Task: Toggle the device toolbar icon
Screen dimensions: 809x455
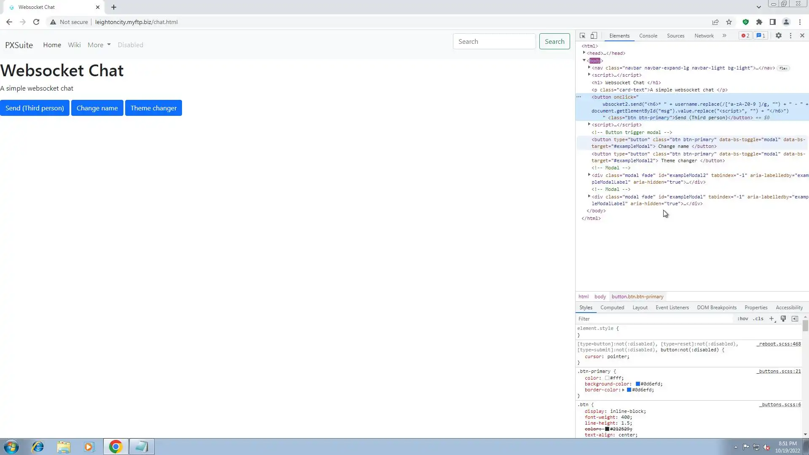Action: (594, 36)
